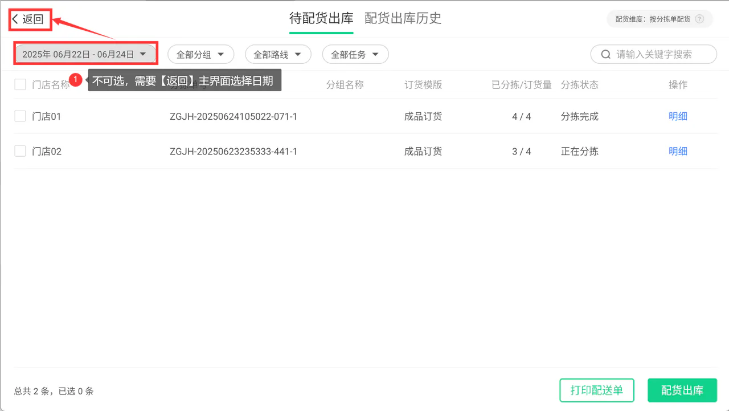The height and width of the screenshot is (411, 729).
Task: Click the 配货维度：按分拣单配货 label
Action: point(653,19)
